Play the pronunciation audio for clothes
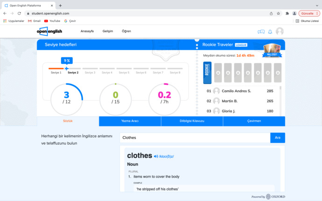 (156, 156)
